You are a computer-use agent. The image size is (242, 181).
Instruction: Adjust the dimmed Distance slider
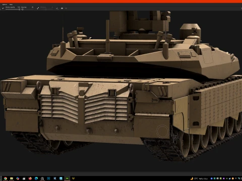(x=47, y=10)
